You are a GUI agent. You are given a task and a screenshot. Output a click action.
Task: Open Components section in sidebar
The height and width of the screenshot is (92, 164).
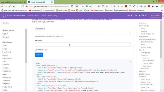tap(7, 42)
